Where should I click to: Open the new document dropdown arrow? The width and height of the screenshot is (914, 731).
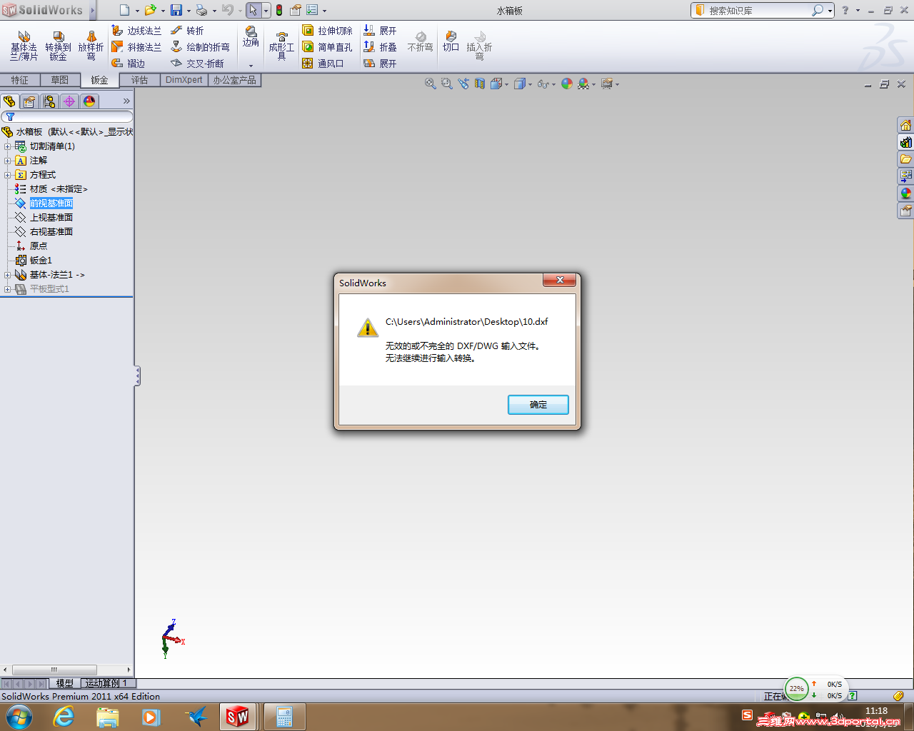pos(137,11)
